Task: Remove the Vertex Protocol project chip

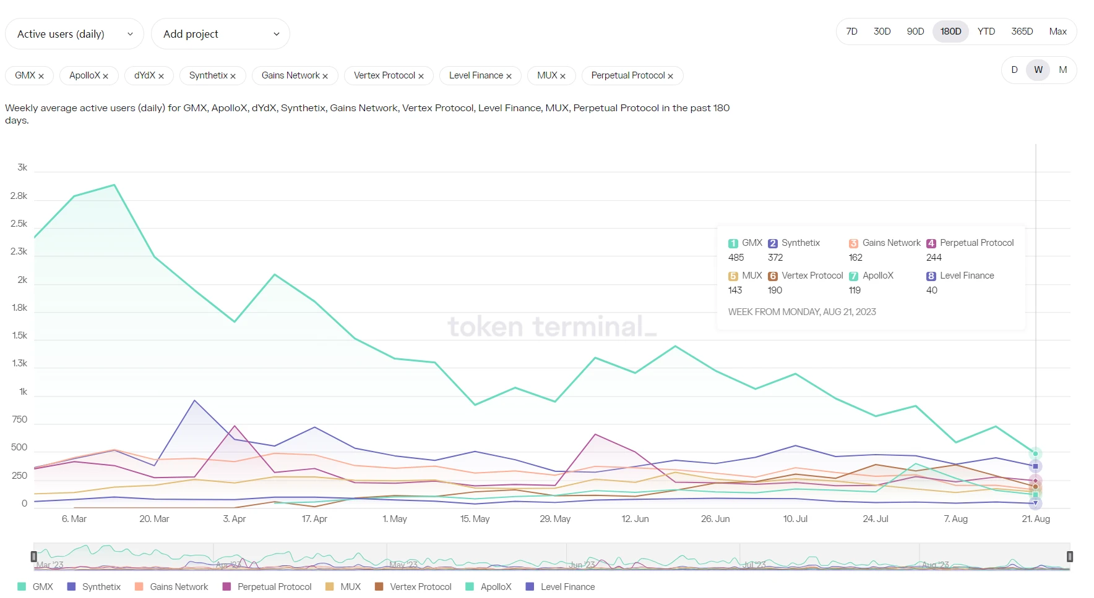Action: point(421,76)
